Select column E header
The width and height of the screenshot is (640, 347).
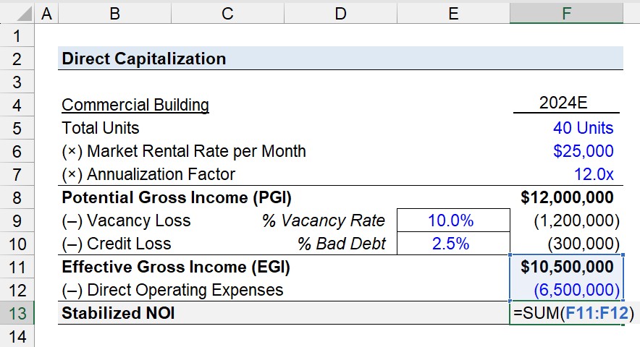tap(453, 14)
